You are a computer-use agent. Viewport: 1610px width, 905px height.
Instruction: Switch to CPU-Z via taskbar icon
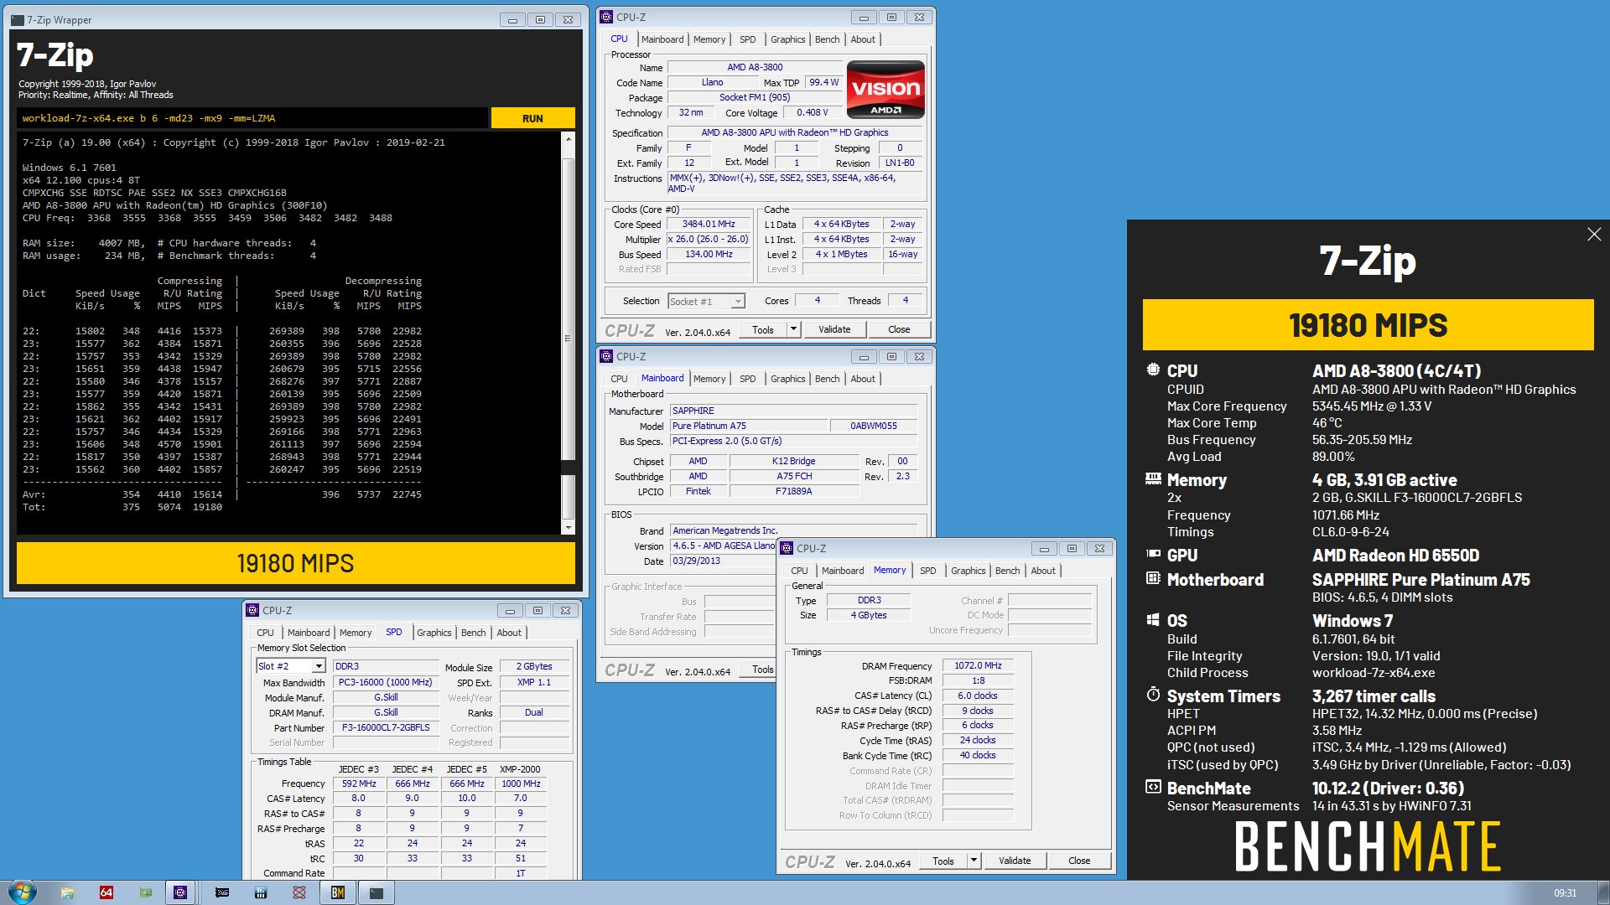180,892
